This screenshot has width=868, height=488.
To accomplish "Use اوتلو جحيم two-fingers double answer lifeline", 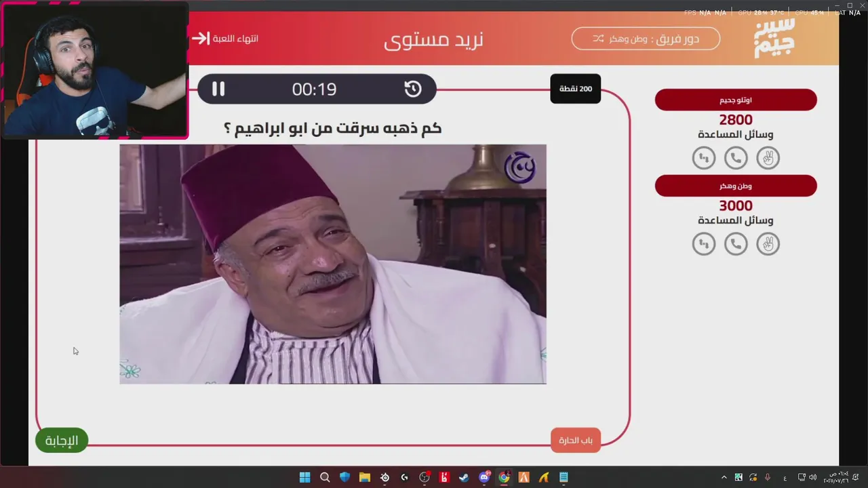I will tap(768, 158).
